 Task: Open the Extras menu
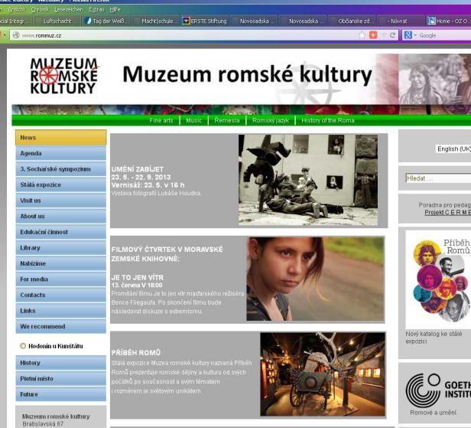(96, 10)
